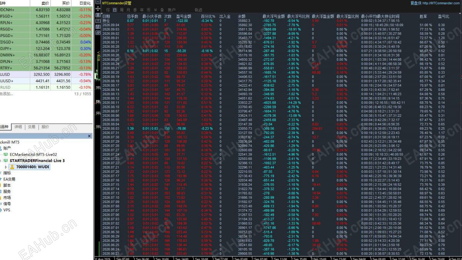Click the 盈亏金额 column header

184,17
